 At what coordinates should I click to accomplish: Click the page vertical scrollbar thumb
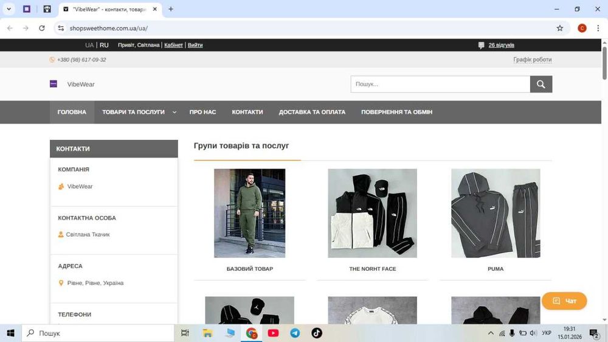coord(604,63)
